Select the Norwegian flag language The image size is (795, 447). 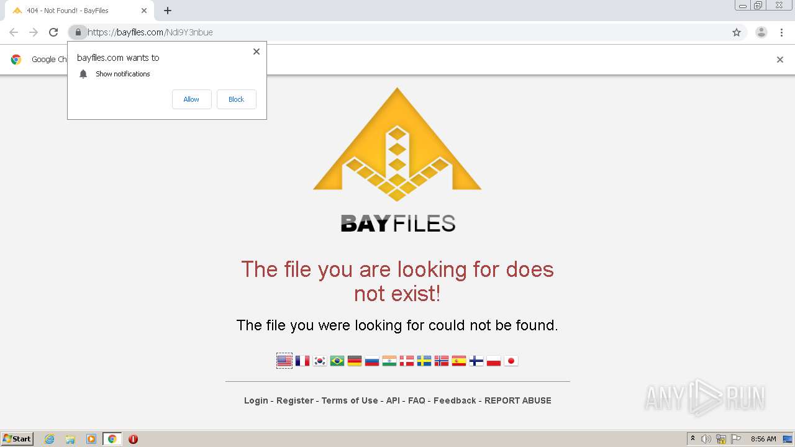coord(442,361)
